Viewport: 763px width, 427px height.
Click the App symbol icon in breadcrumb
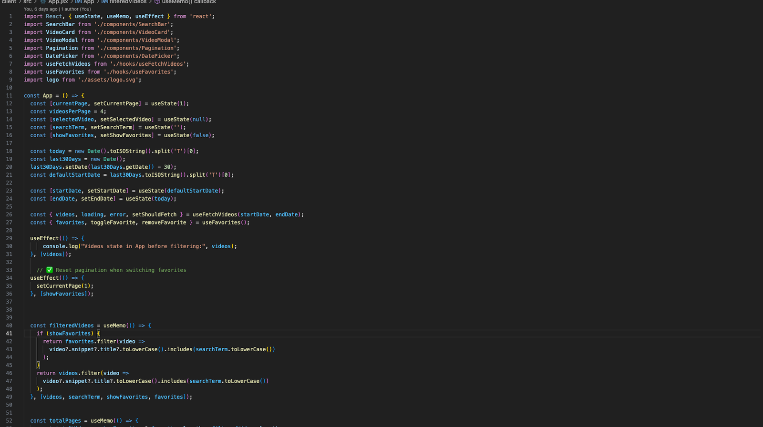78,2
